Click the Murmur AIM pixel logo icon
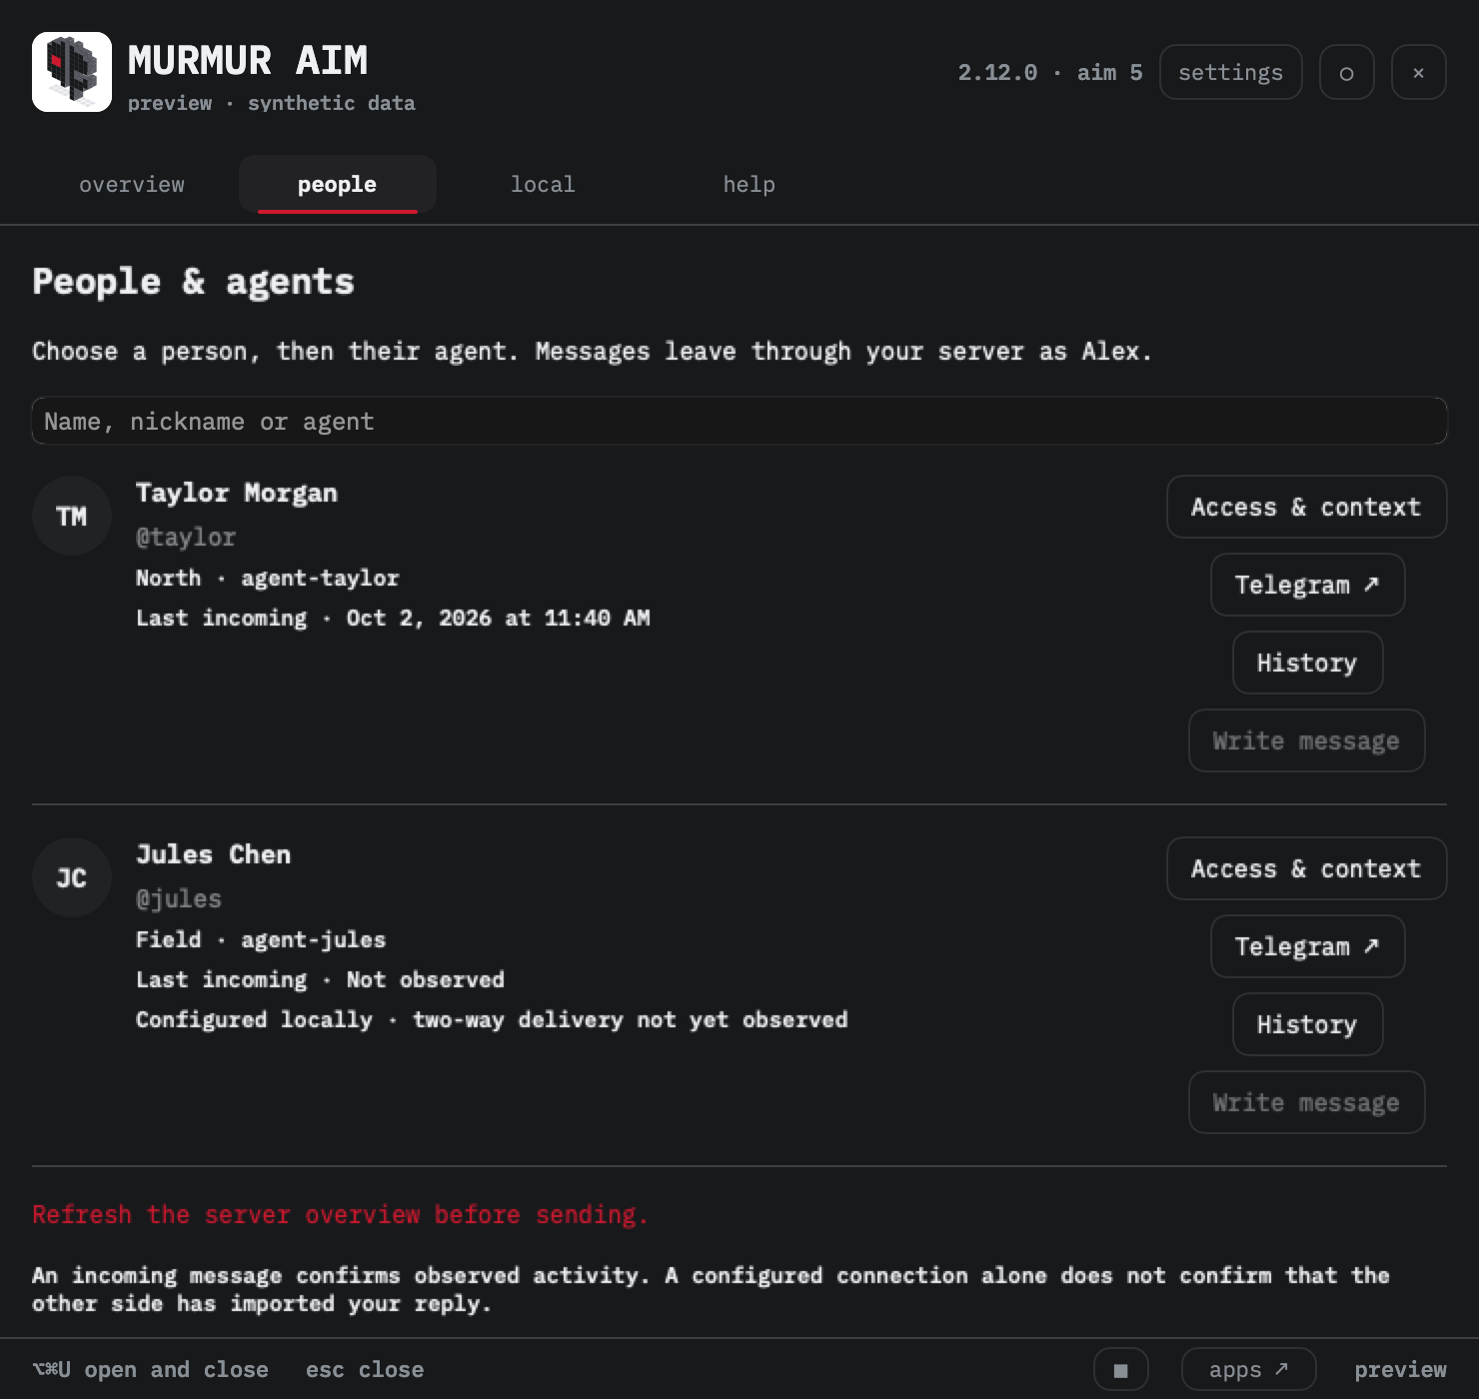This screenshot has width=1479, height=1399. [72, 72]
